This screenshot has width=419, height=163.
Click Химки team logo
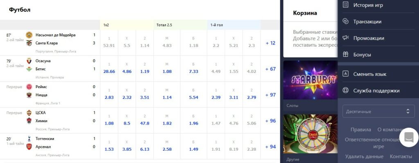pos(29,121)
